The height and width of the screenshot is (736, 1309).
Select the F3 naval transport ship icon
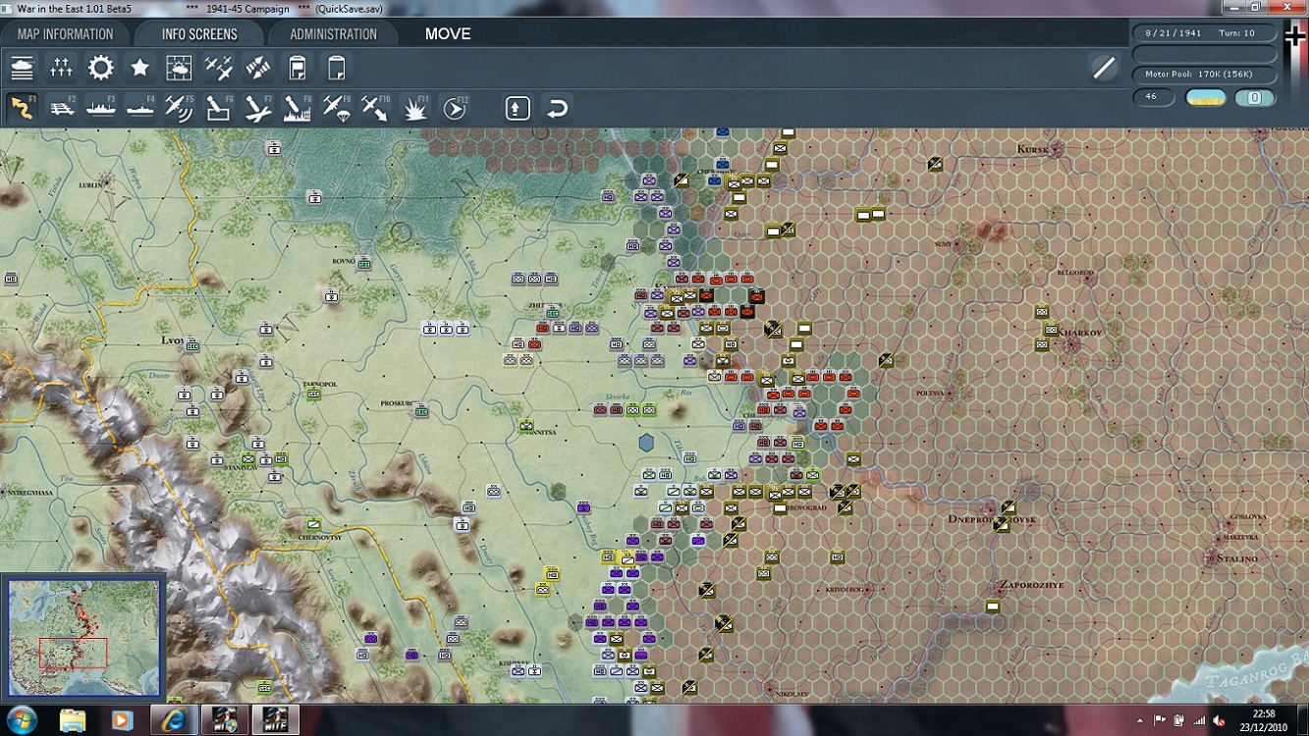[x=101, y=108]
